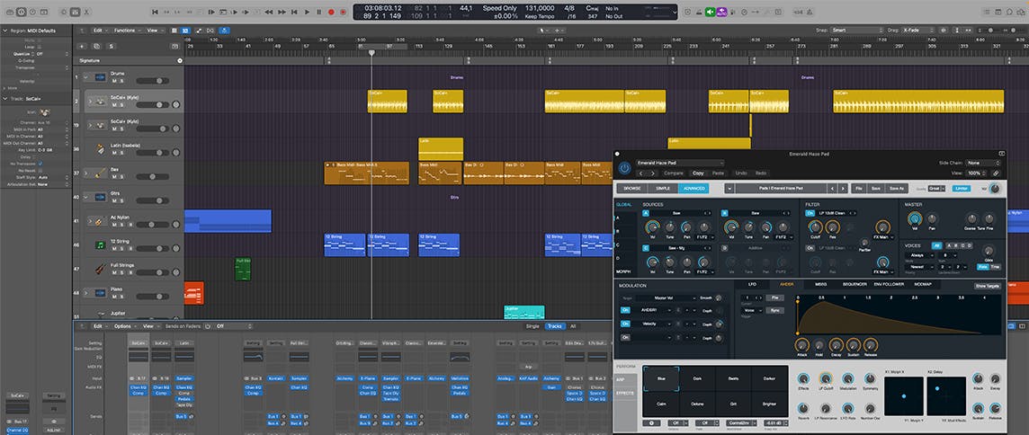This screenshot has width=1029, height=435.
Task: Click Save As in Alchemy
Action: tap(897, 189)
